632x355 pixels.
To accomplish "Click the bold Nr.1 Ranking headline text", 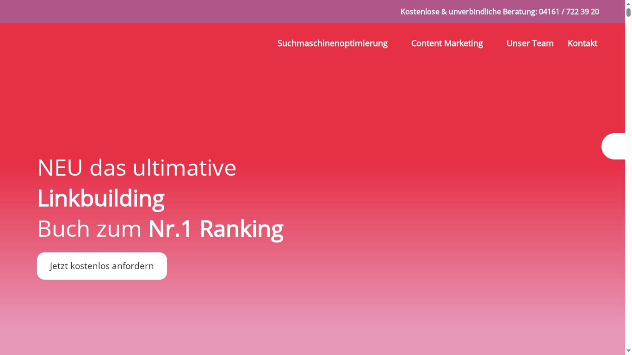I will (216, 229).
